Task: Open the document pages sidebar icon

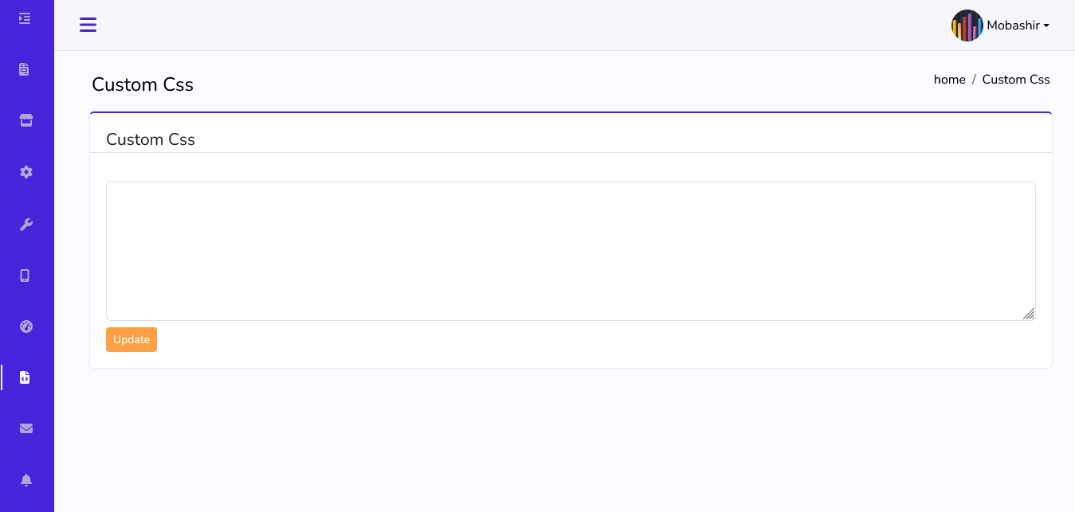Action: [25, 69]
